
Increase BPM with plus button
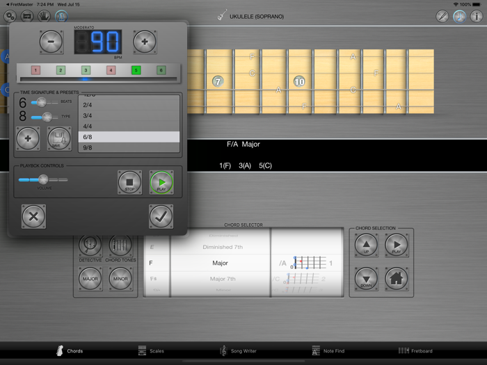(145, 42)
